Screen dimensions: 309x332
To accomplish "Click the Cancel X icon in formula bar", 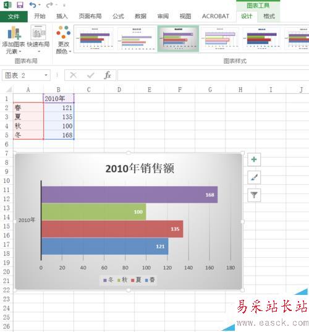I will click(73, 75).
